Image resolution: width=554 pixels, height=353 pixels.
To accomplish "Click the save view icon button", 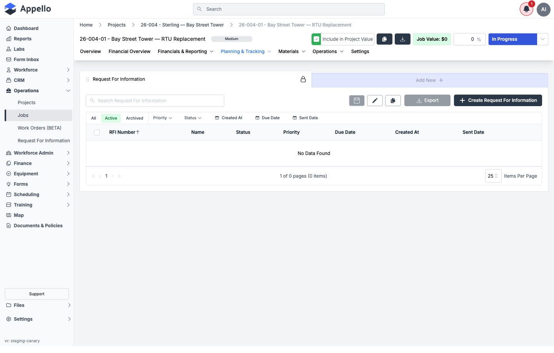I will click(x=357, y=100).
